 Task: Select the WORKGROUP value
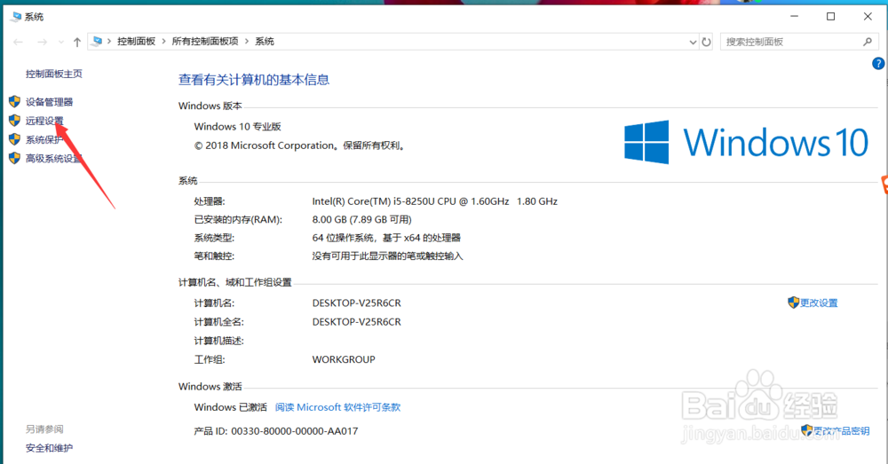(x=343, y=359)
